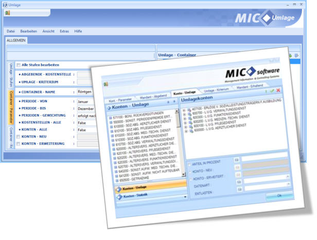317x240 pixels.
Task: Enable the Alle Stufen bearbeiten checkbox
Action: pos(19,65)
